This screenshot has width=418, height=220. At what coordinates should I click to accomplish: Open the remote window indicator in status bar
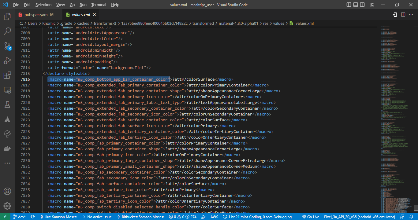(x=5, y=217)
